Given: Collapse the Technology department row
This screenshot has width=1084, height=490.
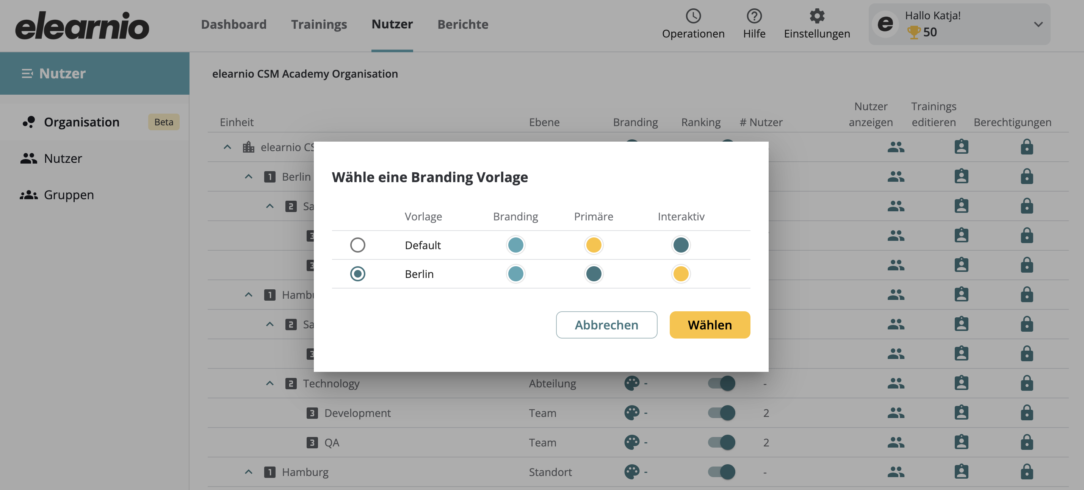Looking at the screenshot, I should [x=269, y=384].
